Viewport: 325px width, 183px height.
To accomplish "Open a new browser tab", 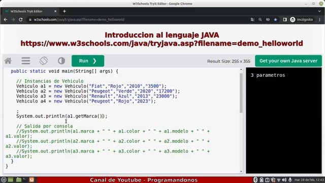I will [64, 11].
